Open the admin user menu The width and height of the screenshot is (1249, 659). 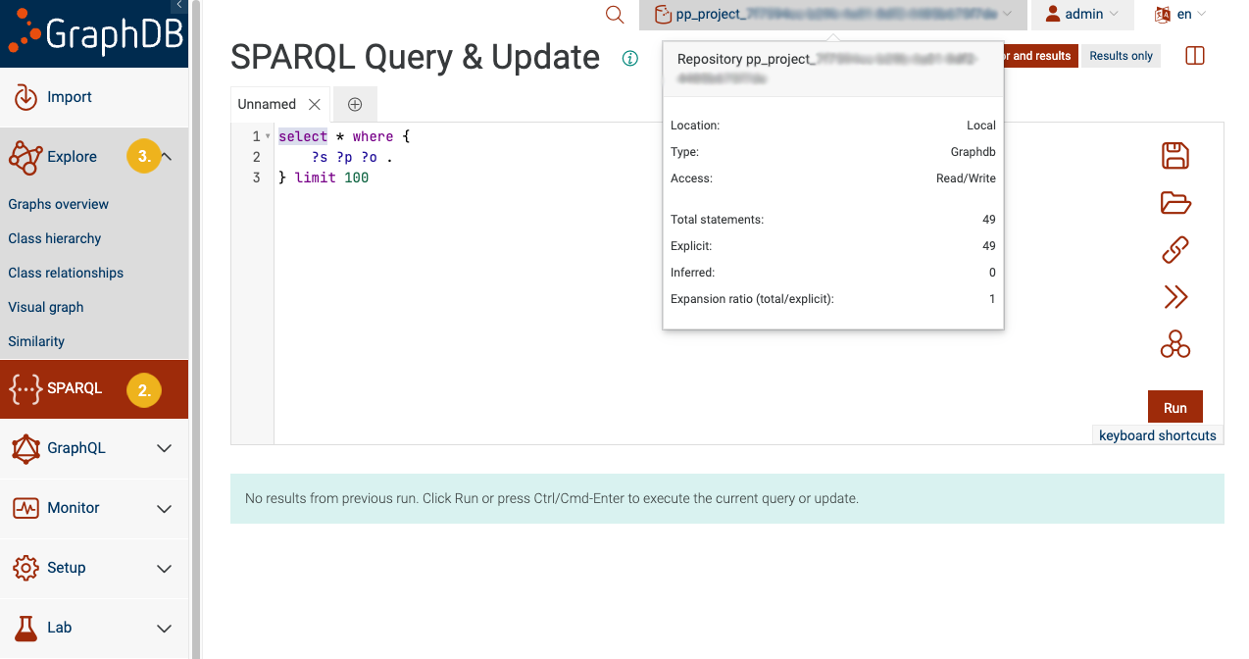click(1080, 15)
